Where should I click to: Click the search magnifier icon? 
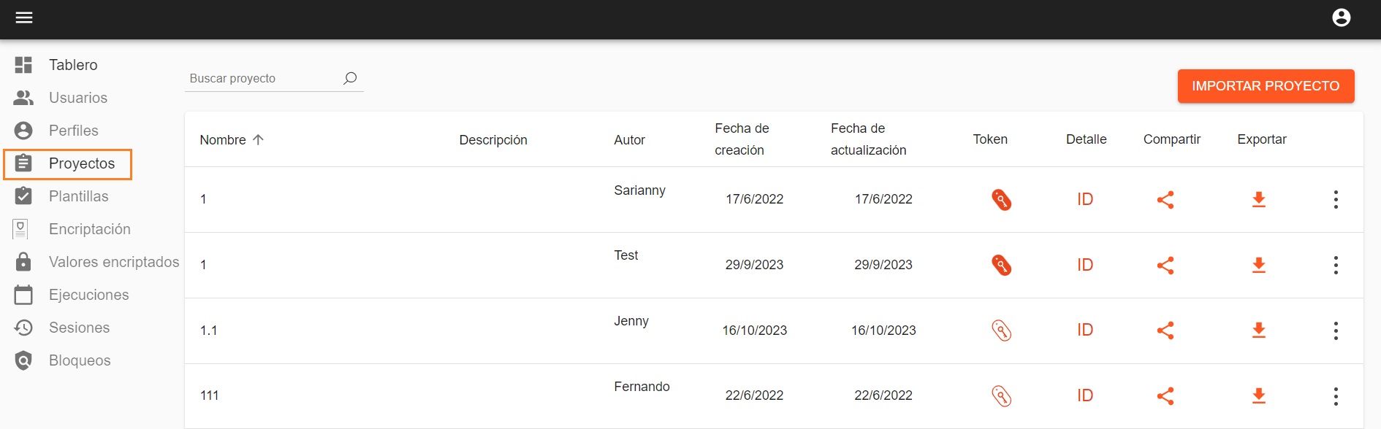coord(350,78)
